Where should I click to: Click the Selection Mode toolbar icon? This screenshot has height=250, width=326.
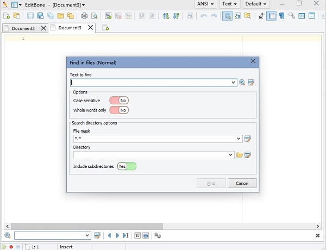pos(291,16)
